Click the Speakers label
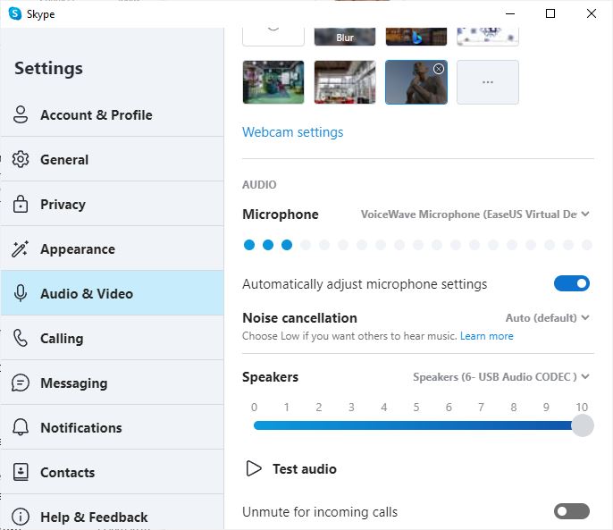 coord(270,376)
